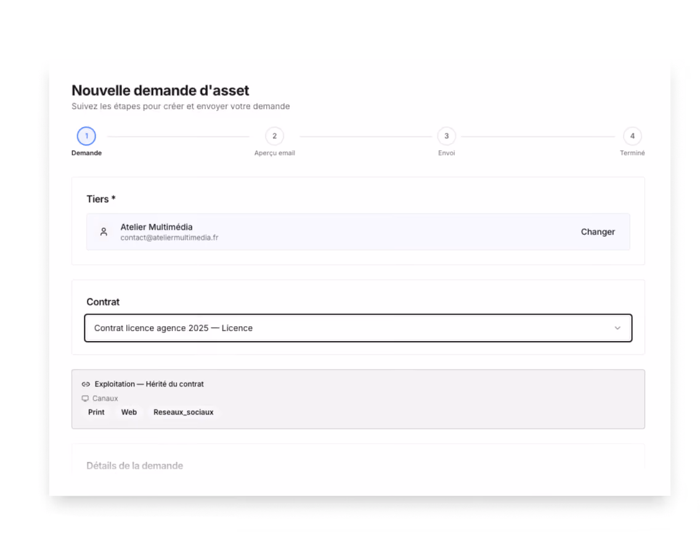Click the Changer button for Tiers
Viewport: 700px width, 555px height.
tap(598, 231)
